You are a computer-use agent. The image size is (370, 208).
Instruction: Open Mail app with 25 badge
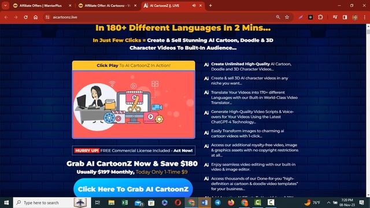tap(139, 203)
